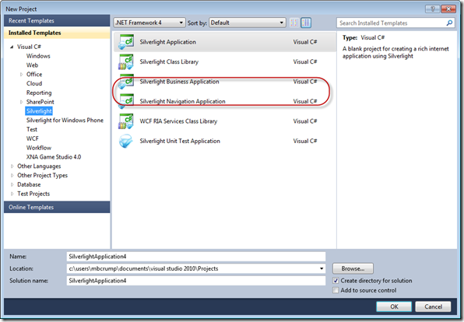Viewport: 464px width, 322px height.
Task: Uncheck Create directory for solution
Action: 336,281
